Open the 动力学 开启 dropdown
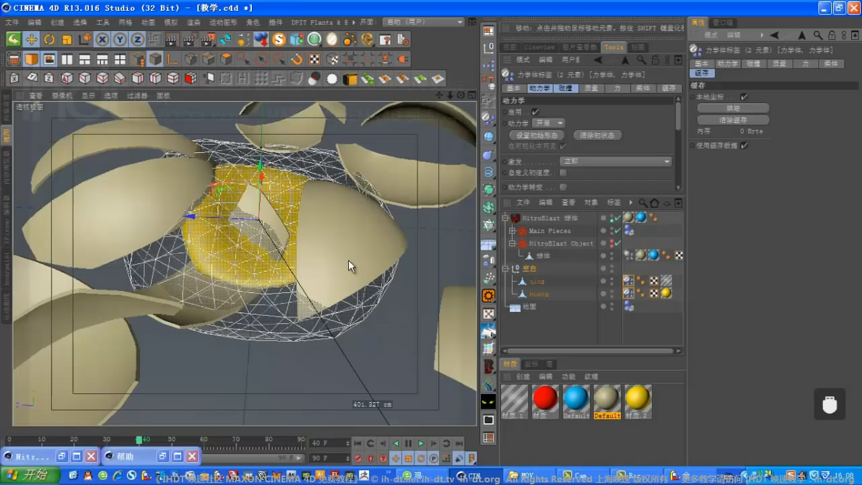 pos(548,123)
